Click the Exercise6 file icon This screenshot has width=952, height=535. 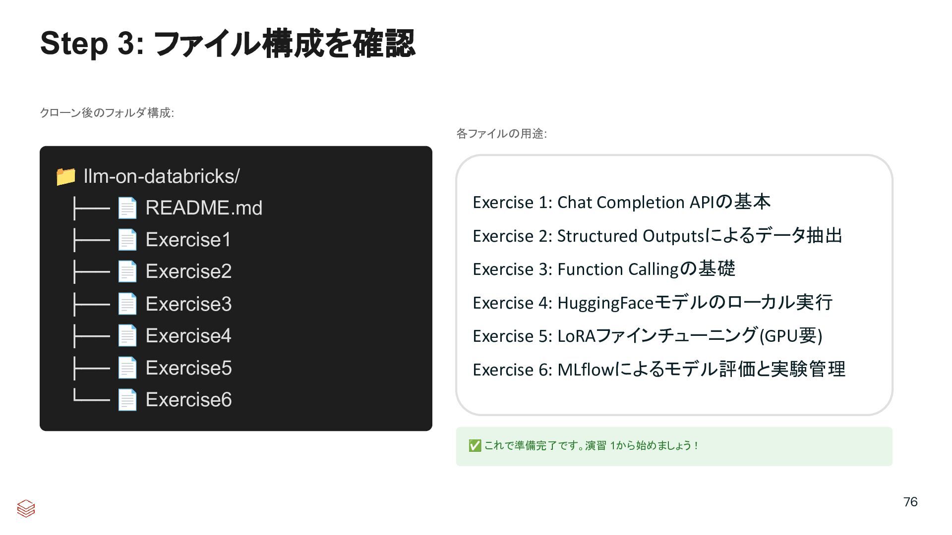(127, 400)
